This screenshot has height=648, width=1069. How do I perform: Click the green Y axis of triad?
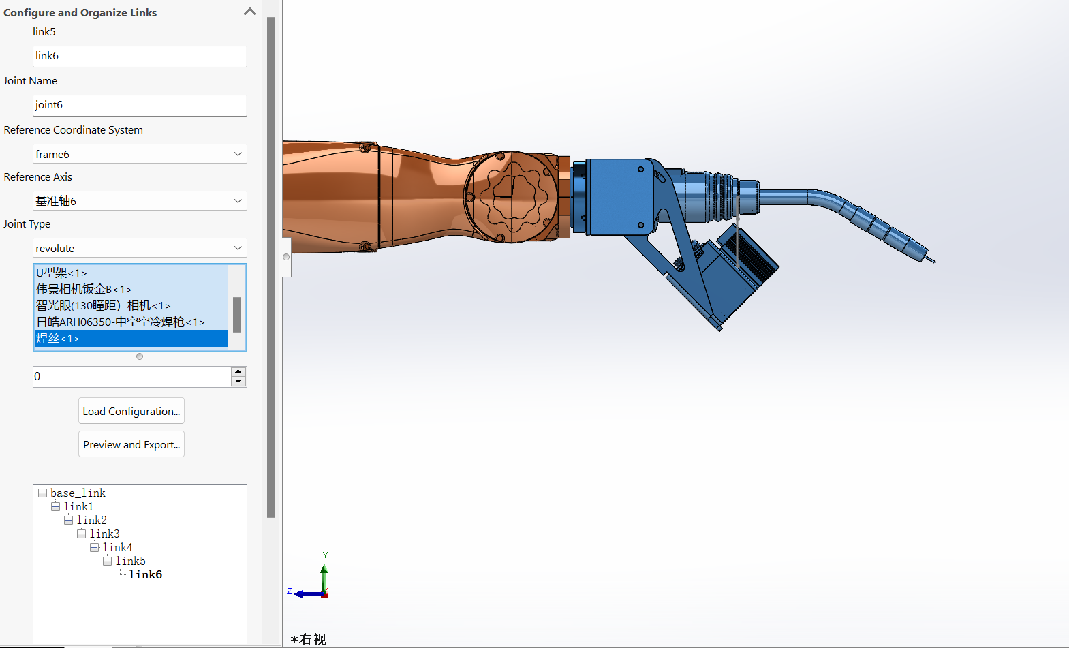click(x=324, y=576)
